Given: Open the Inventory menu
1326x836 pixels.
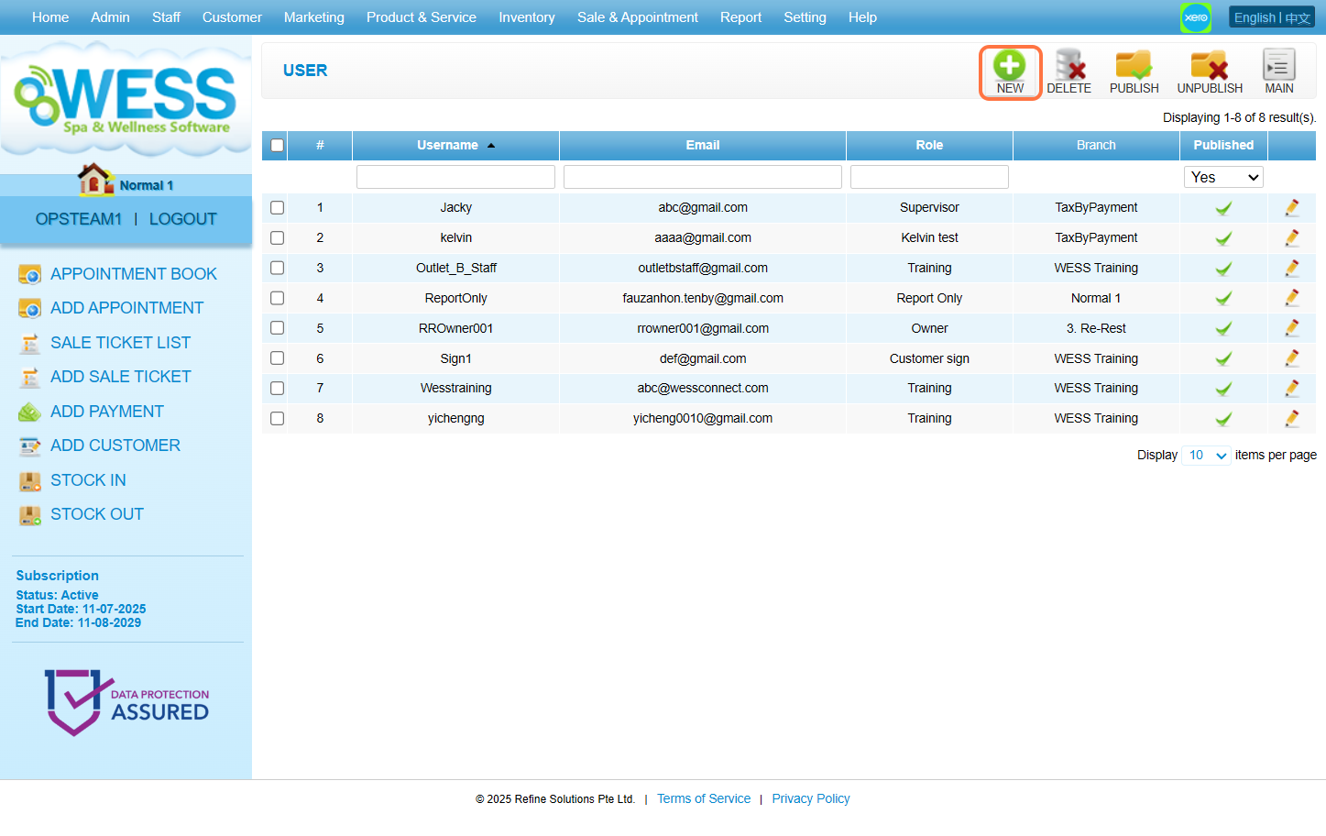Looking at the screenshot, I should pyautogui.click(x=526, y=17).
